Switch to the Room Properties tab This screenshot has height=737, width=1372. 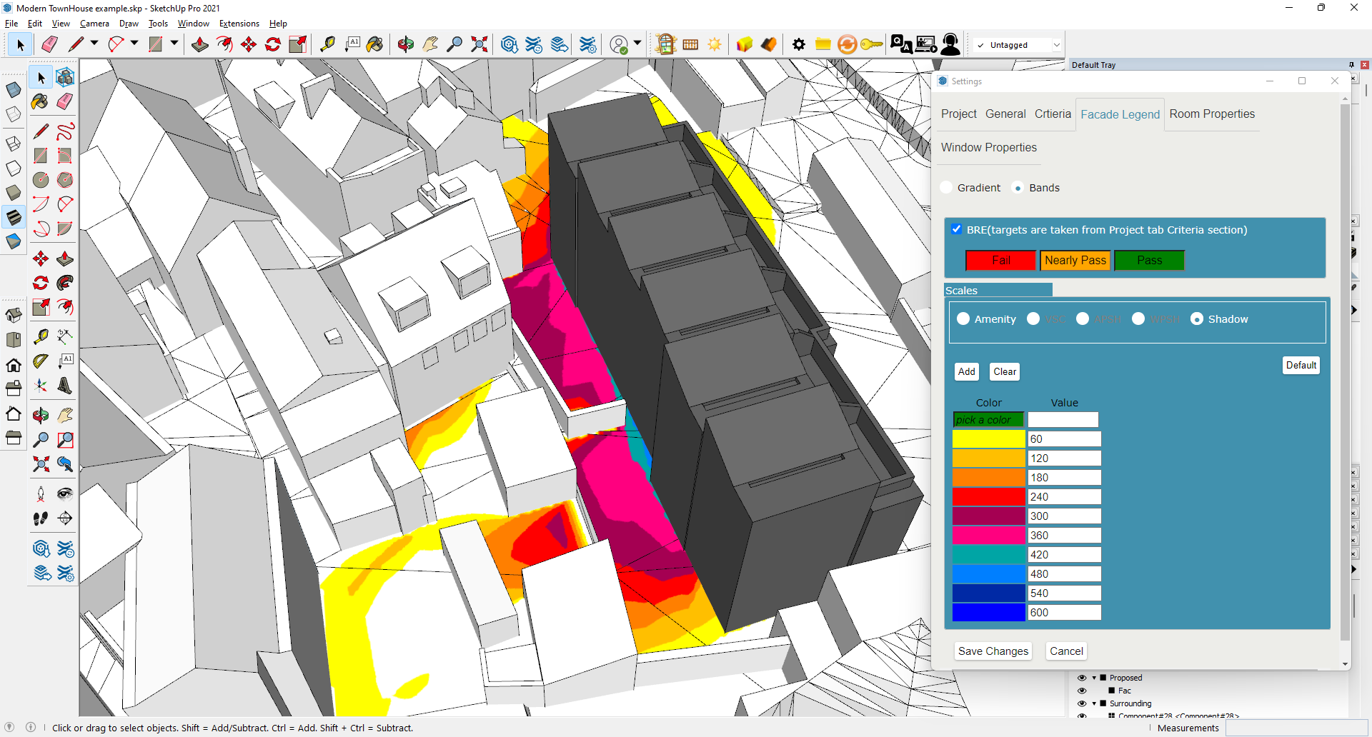tap(1212, 114)
